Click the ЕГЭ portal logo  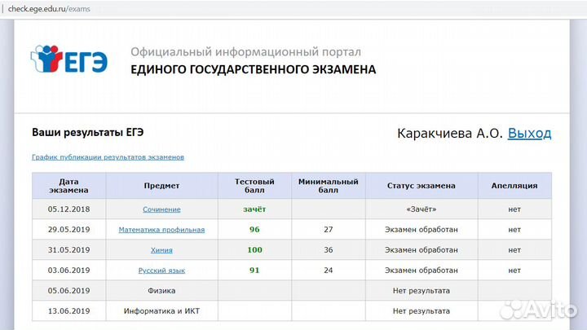coord(68,59)
